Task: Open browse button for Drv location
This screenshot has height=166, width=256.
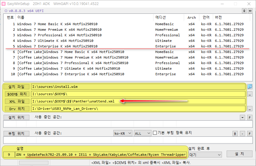Action: click(x=250, y=109)
